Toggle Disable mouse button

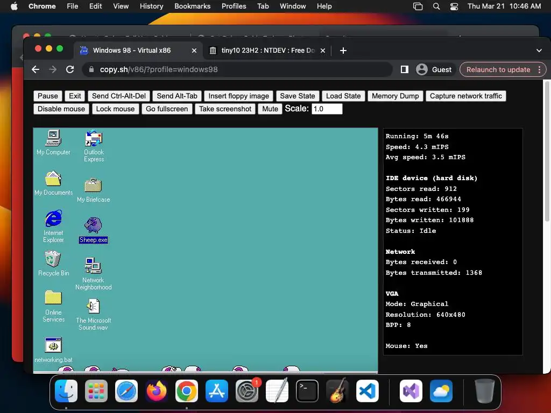[61, 109]
